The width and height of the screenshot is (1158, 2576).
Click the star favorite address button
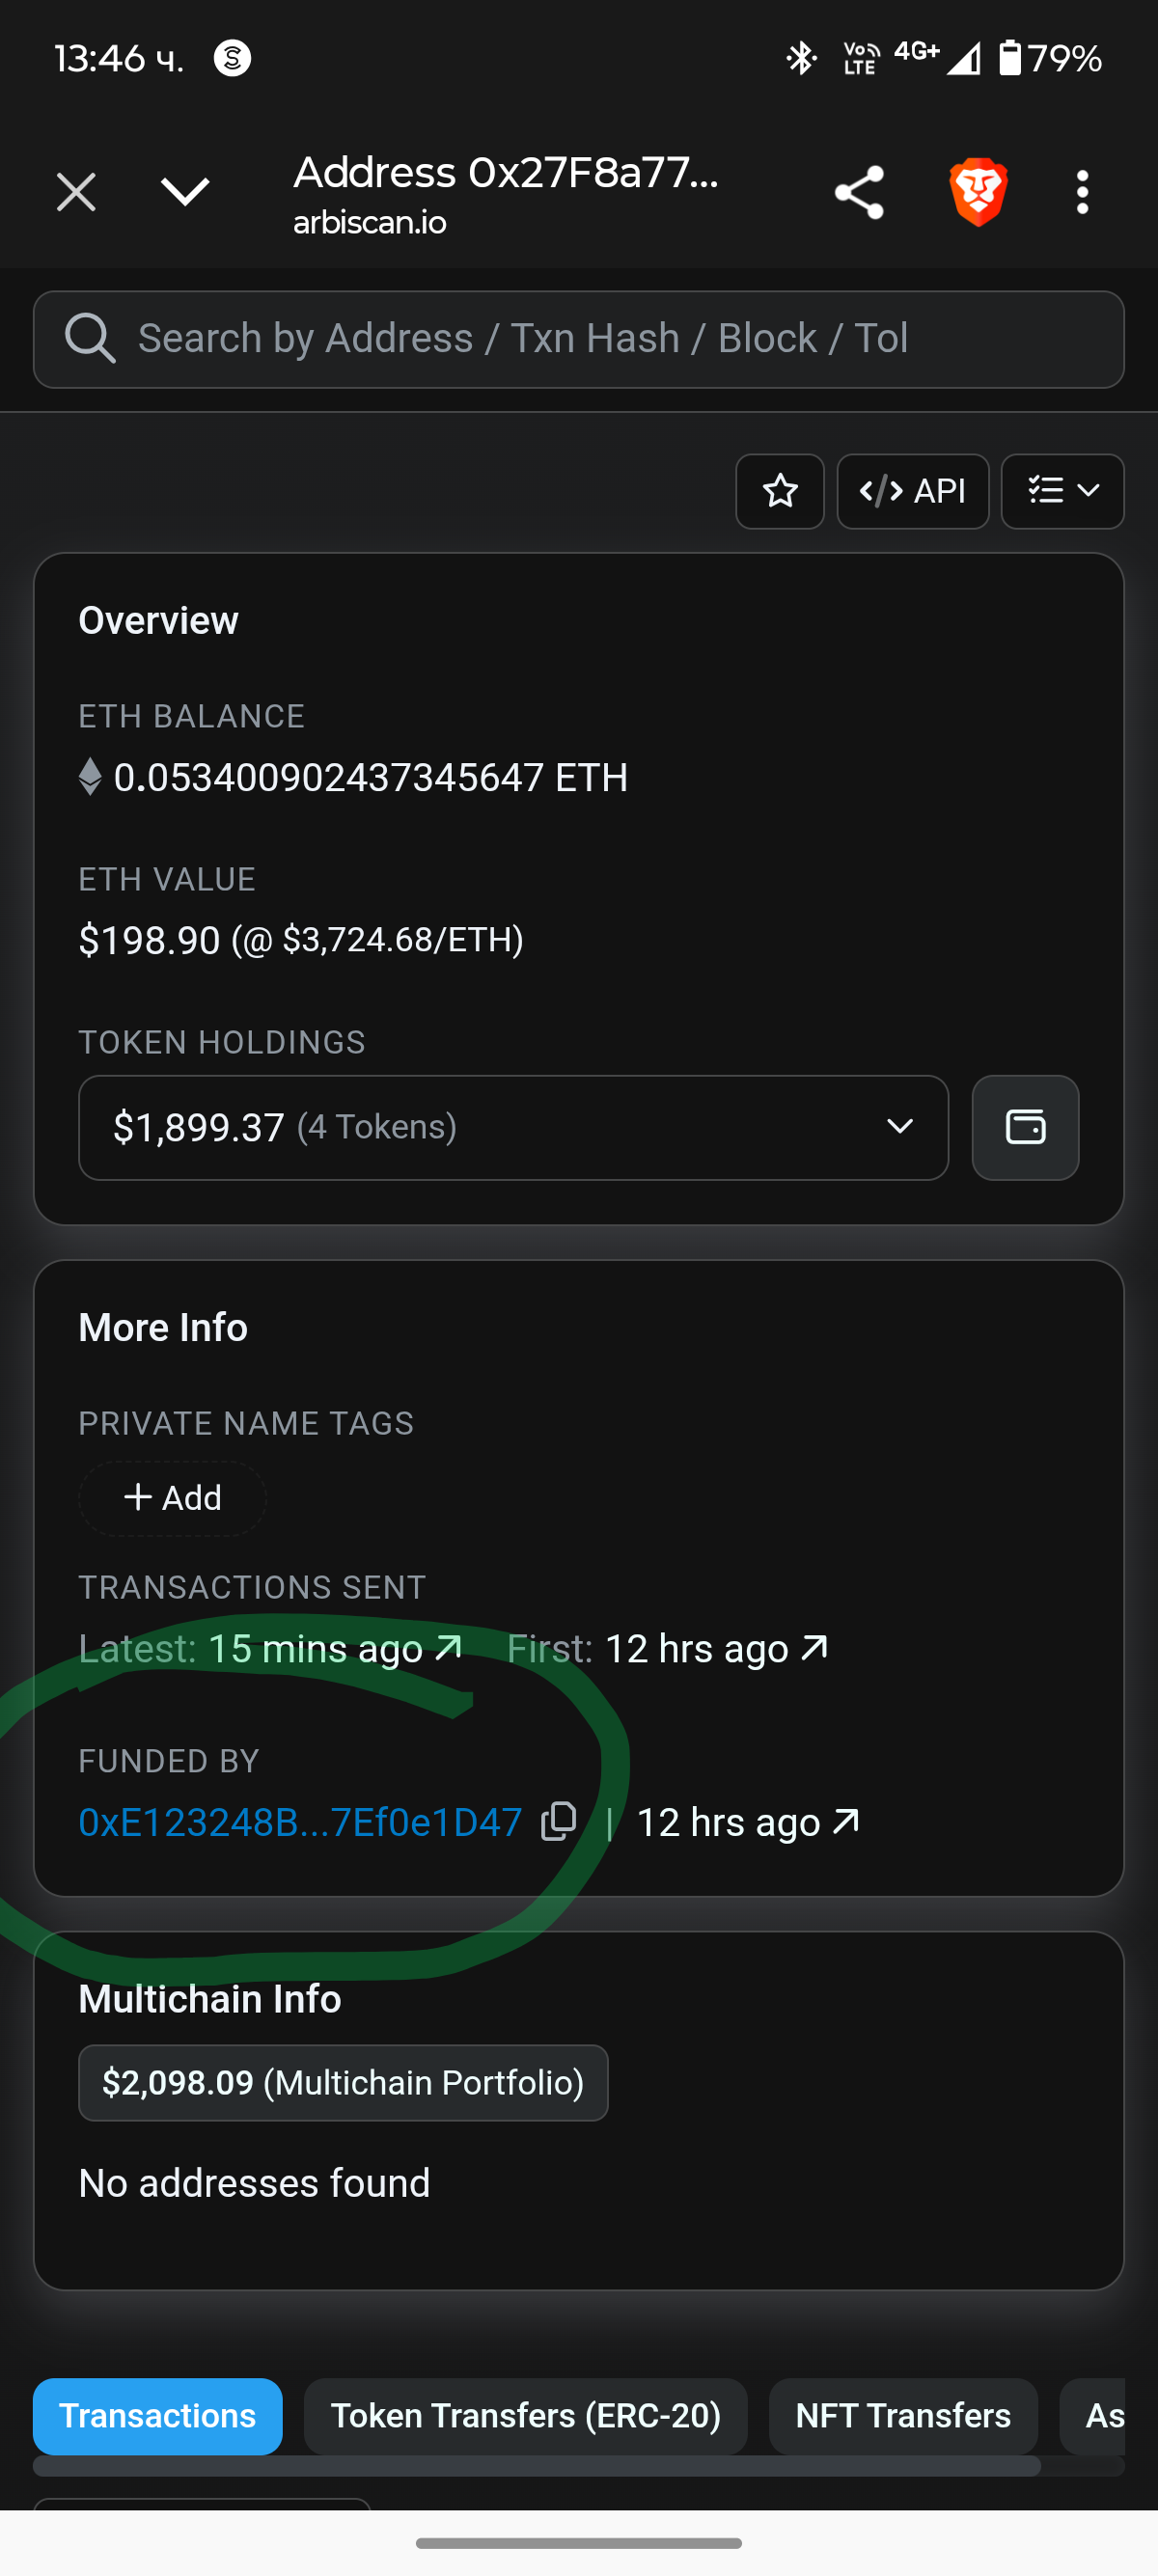tap(780, 491)
